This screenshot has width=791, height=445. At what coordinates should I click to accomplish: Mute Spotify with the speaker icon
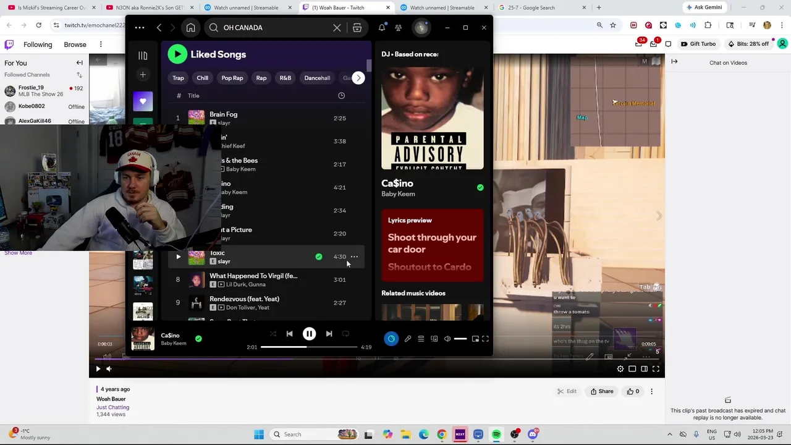(447, 339)
